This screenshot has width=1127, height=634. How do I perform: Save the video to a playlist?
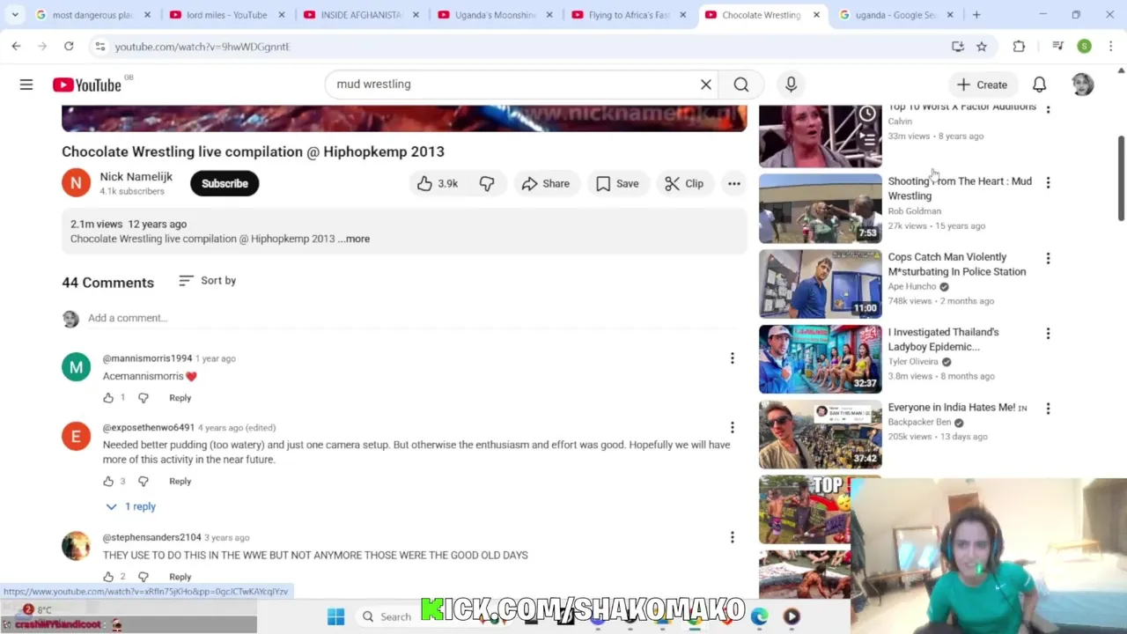pyautogui.click(x=617, y=183)
